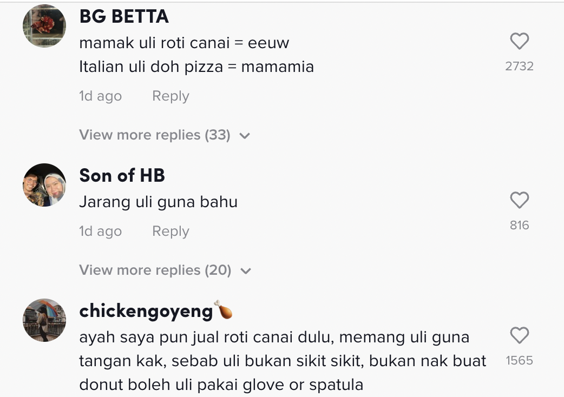Open chickengoyeng username link
Image resolution: width=564 pixels, height=397 pixels.
(x=146, y=311)
